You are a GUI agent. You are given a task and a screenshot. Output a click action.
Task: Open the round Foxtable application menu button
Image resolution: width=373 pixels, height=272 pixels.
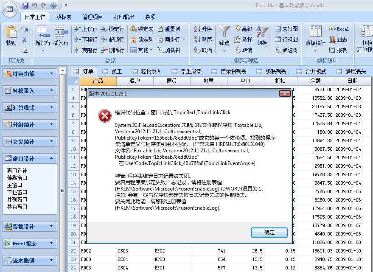coord(9,9)
